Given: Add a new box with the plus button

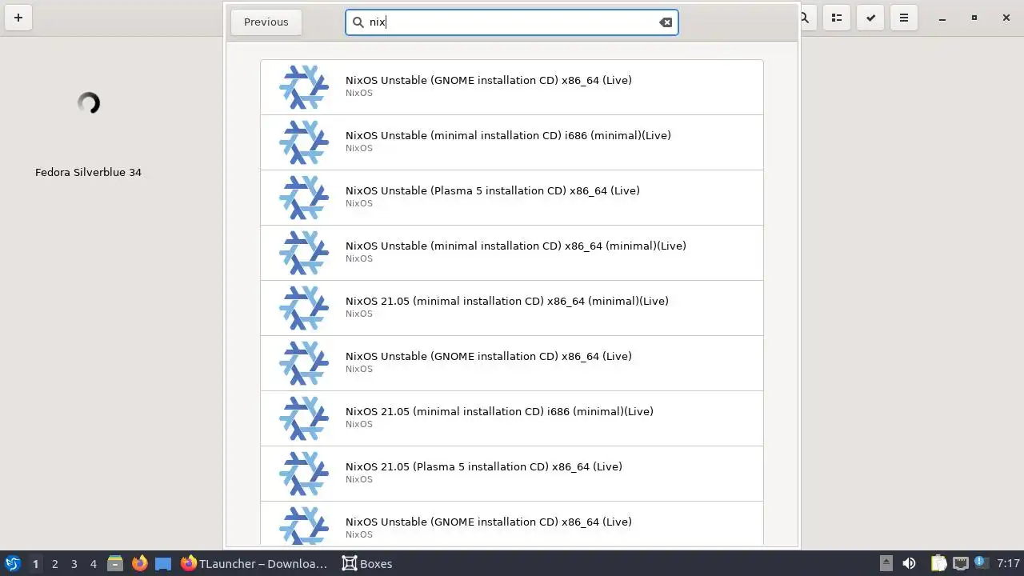Looking at the screenshot, I should (18, 18).
